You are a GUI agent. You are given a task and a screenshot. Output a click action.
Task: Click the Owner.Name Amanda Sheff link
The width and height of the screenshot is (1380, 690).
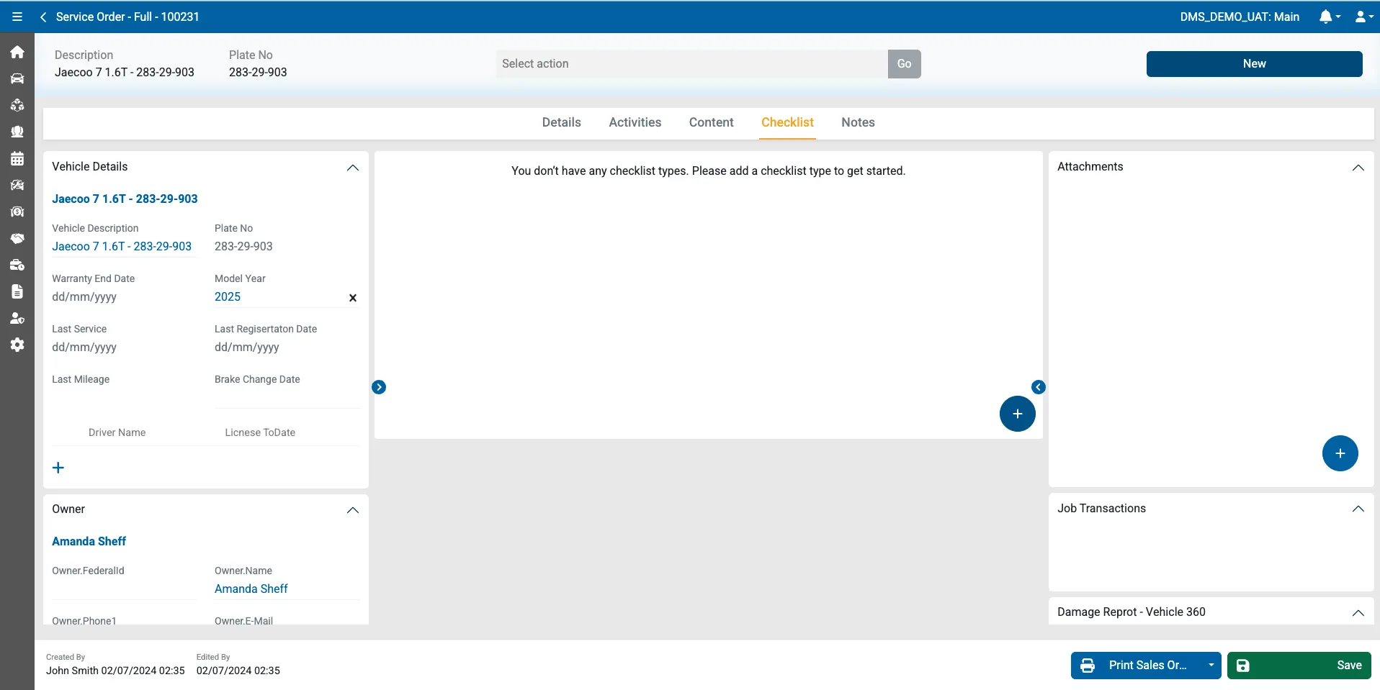251,589
